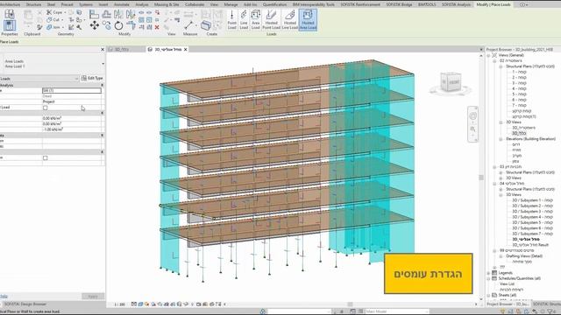Open the Collaborate ribbon tab

tap(195, 4)
